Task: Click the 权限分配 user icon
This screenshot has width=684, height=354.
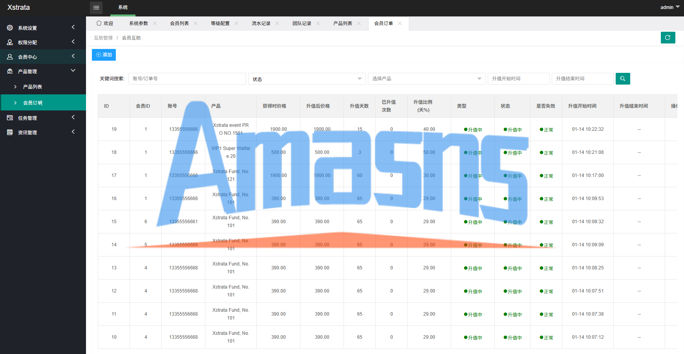Action: coord(10,42)
